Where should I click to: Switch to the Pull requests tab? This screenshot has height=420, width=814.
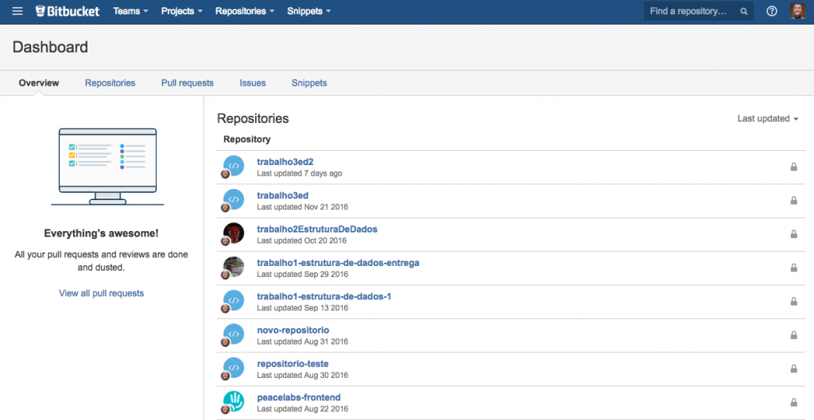click(187, 83)
